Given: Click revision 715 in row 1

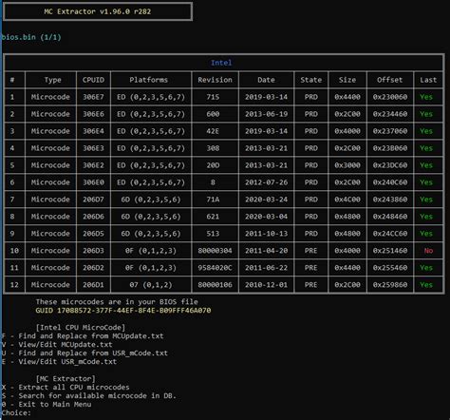Looking at the screenshot, I should pos(213,97).
